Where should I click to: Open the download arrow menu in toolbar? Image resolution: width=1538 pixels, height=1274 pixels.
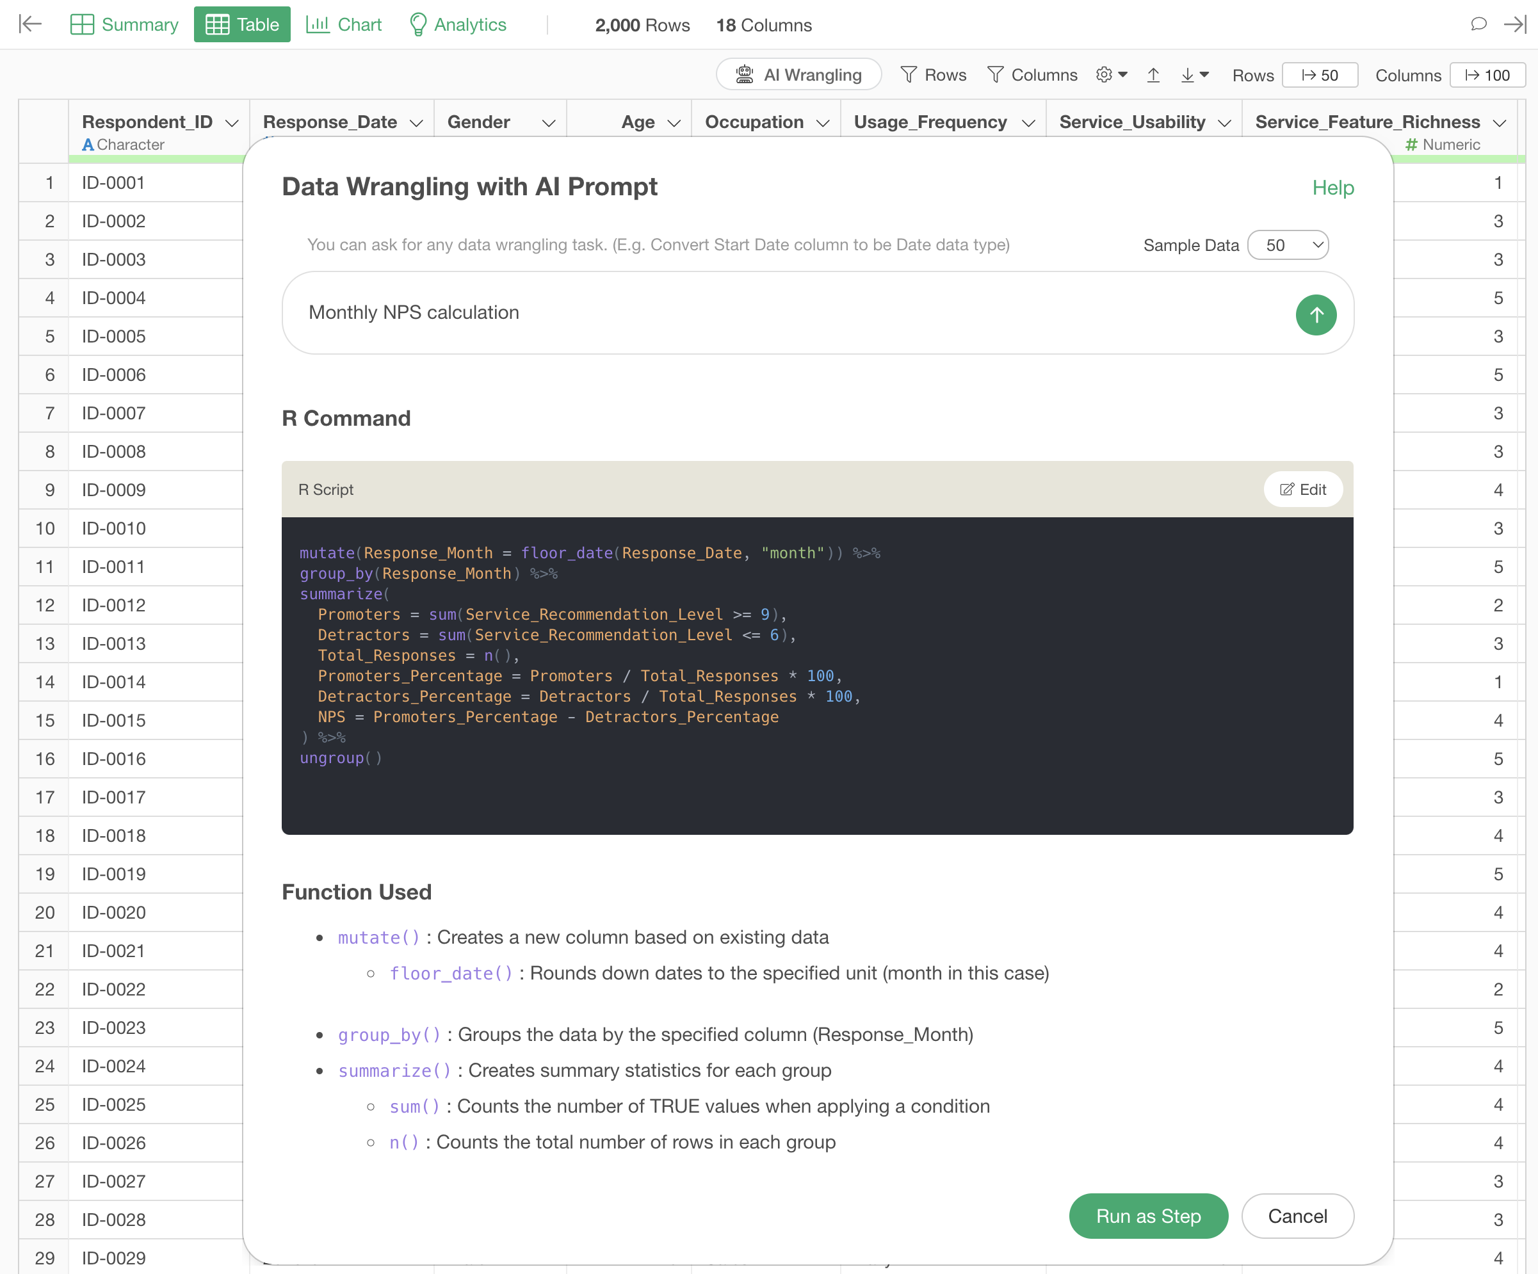click(1194, 75)
